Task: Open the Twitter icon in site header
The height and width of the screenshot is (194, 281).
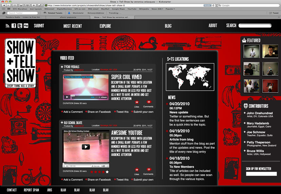Action: tap(20, 26)
